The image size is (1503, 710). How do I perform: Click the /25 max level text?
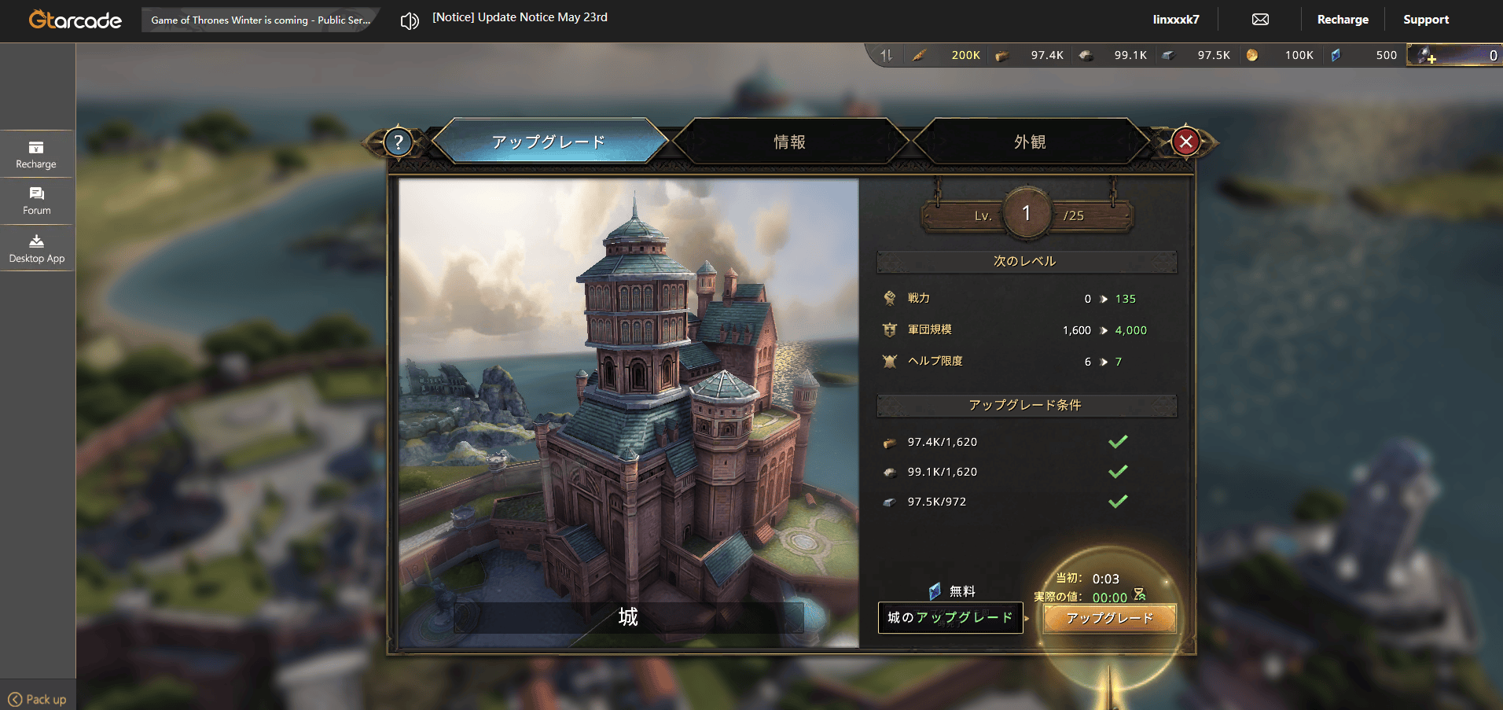point(1074,215)
